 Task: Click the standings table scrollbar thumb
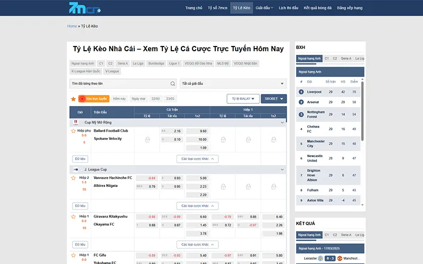pyautogui.click(x=362, y=111)
